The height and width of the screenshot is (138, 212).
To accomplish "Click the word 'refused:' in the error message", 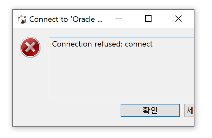I will pyautogui.click(x=108, y=44).
